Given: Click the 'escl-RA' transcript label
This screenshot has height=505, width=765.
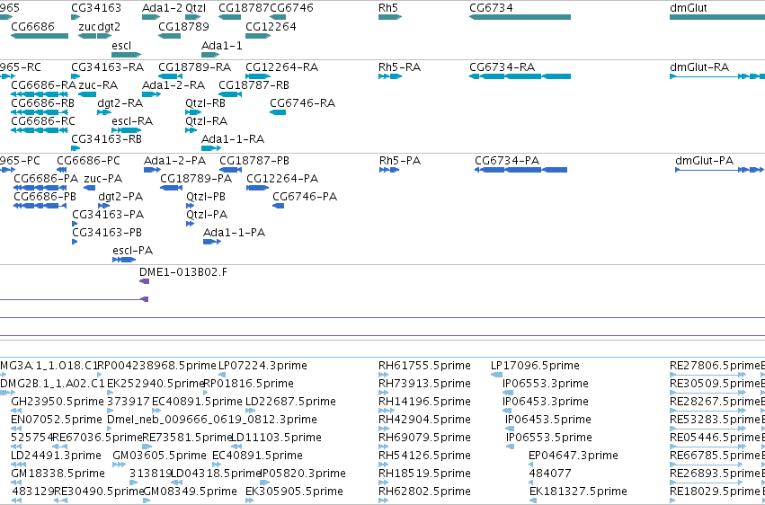Looking at the screenshot, I should (132, 121).
